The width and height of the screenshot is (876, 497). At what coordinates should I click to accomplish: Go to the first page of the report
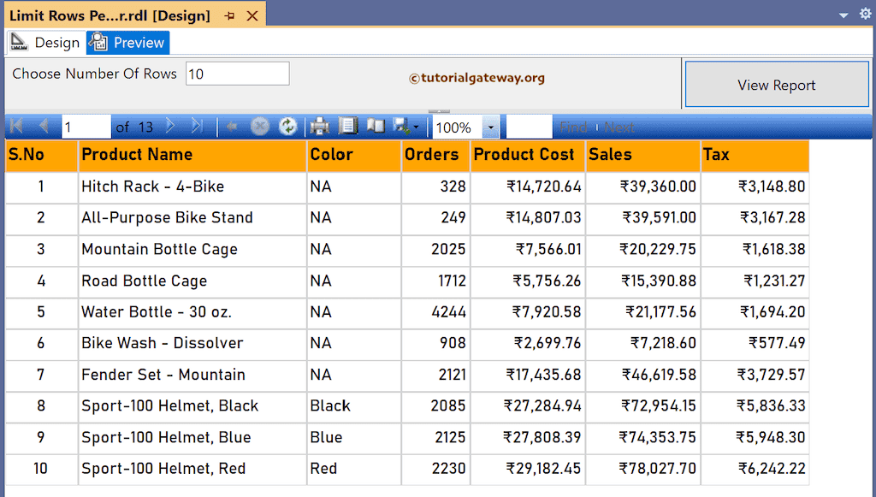coord(15,126)
